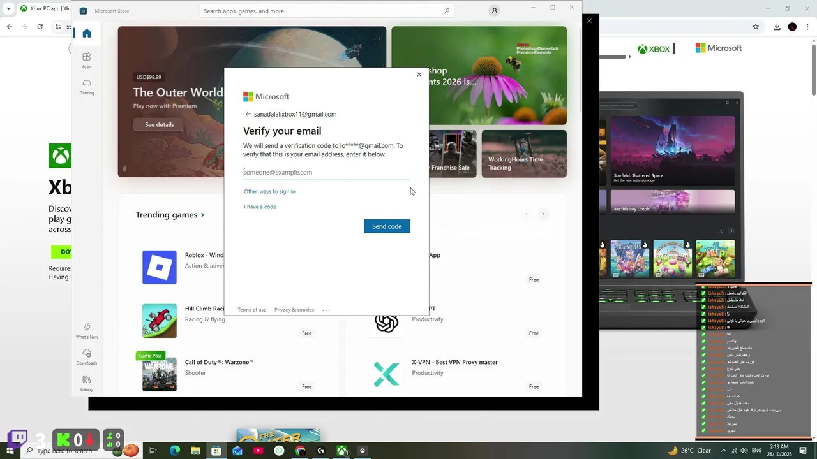Viewport: 817px width, 459px height.
Task: Open the ChatGPT app logo icon
Action: click(x=386, y=323)
